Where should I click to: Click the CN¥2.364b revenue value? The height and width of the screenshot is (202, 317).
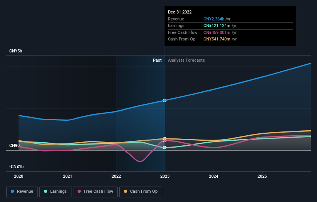point(214,19)
